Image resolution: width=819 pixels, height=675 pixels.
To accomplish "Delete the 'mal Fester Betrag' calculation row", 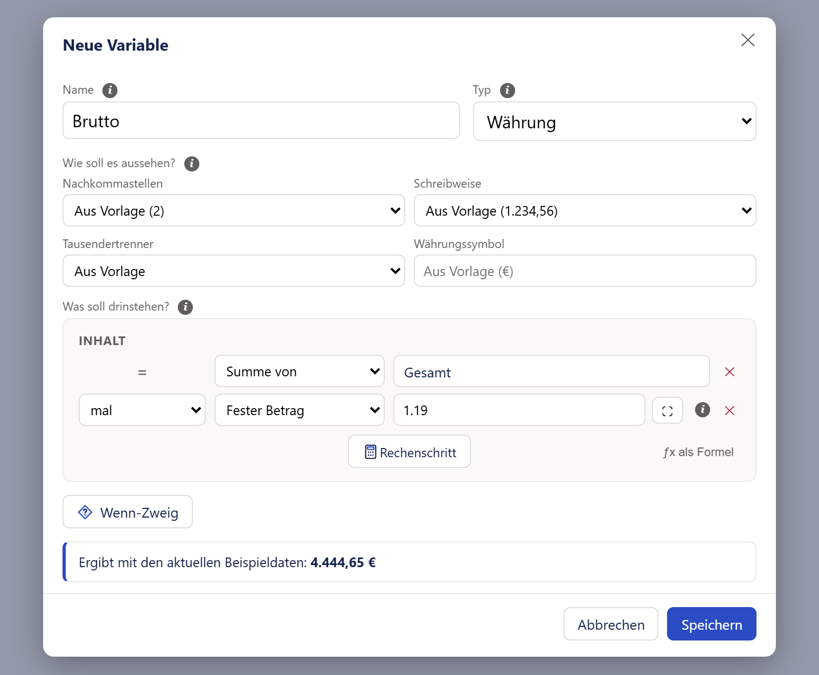I will [x=730, y=410].
